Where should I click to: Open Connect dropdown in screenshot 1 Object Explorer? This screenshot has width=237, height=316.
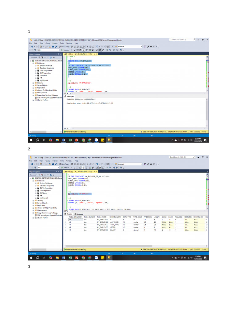coord(33,57)
